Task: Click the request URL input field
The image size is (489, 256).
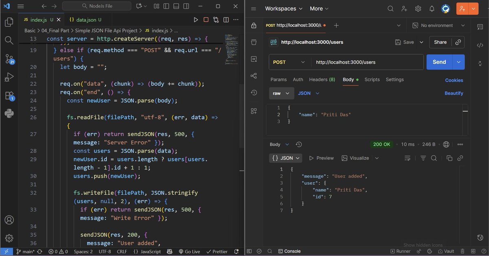Action: click(x=367, y=62)
